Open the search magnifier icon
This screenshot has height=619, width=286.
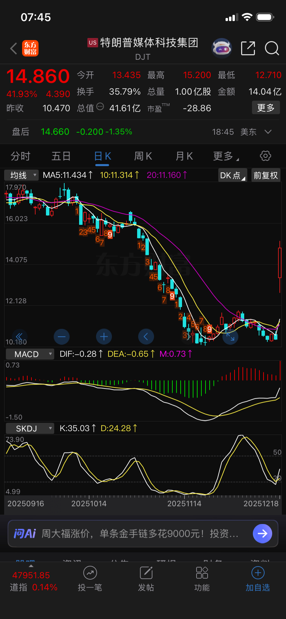272,48
